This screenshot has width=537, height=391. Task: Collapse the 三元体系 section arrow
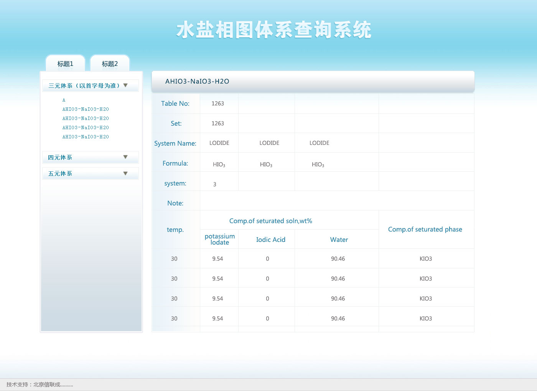[125, 85]
